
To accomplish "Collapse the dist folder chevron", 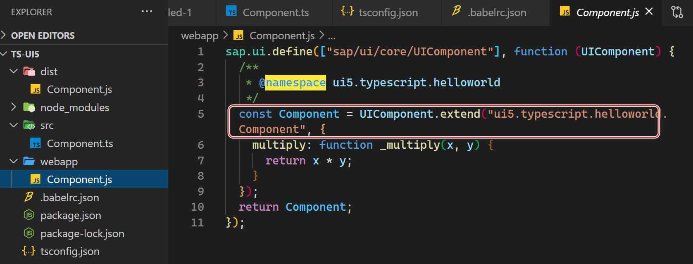I will coord(14,71).
